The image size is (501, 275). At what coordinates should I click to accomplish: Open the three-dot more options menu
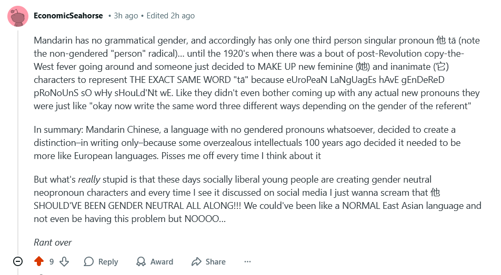coord(247,261)
